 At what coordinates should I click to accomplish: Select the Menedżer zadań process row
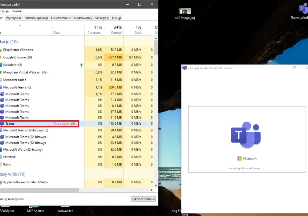(77, 80)
